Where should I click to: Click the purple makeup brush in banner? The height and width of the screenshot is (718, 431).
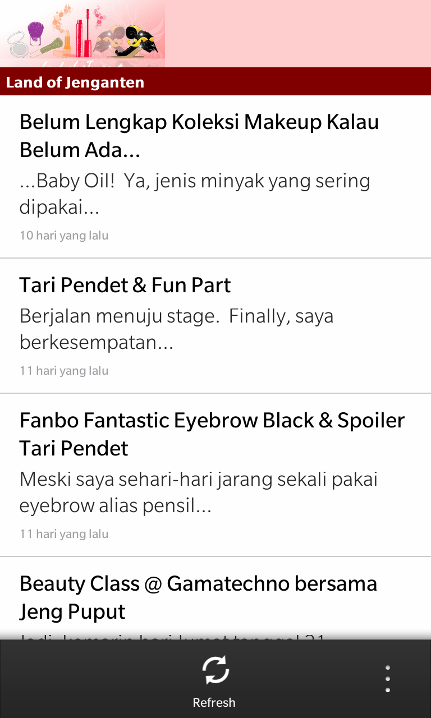[x=36, y=33]
